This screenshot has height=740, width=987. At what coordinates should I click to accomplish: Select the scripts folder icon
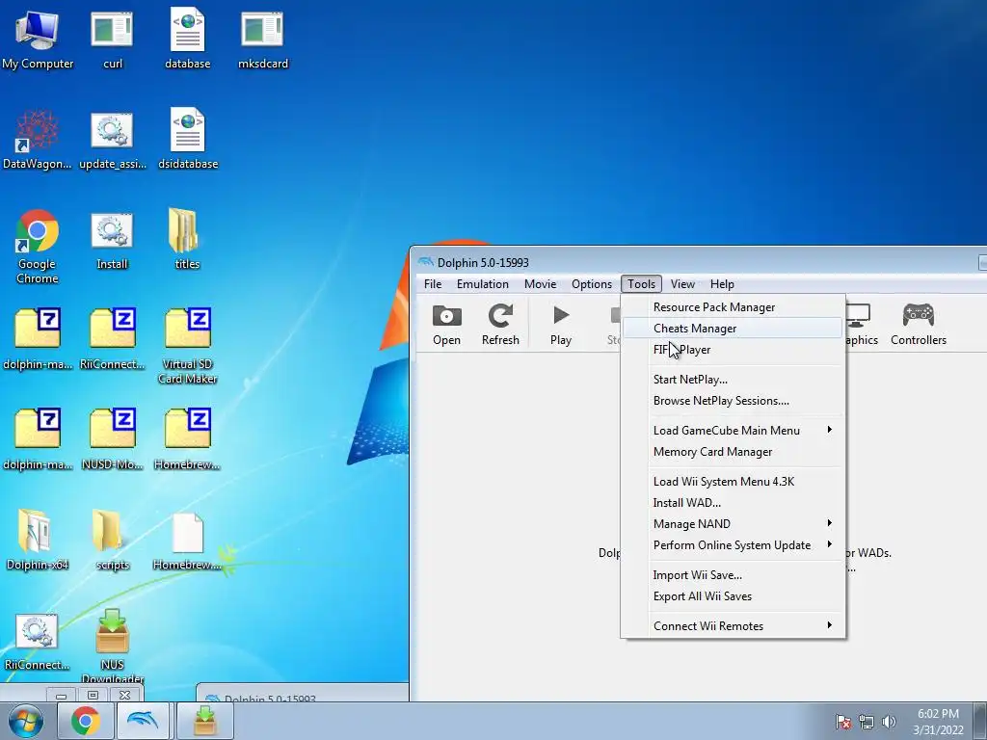point(112,540)
